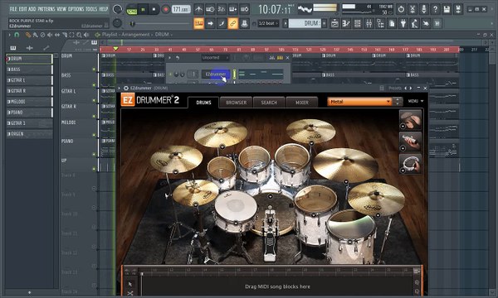The width and height of the screenshot is (498, 298).
Task: Mute the DRUM playlist track green dot
Action: pyautogui.click(x=94, y=69)
